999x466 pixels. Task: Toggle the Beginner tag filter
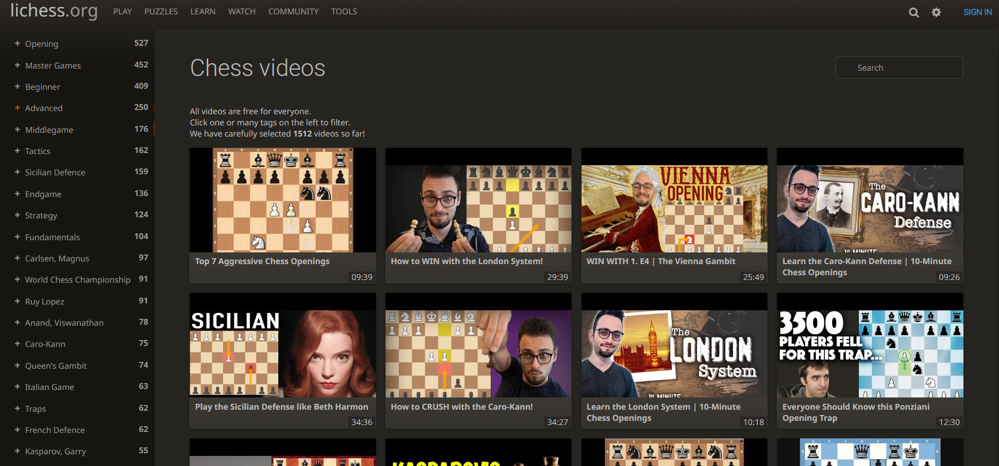tap(77, 87)
